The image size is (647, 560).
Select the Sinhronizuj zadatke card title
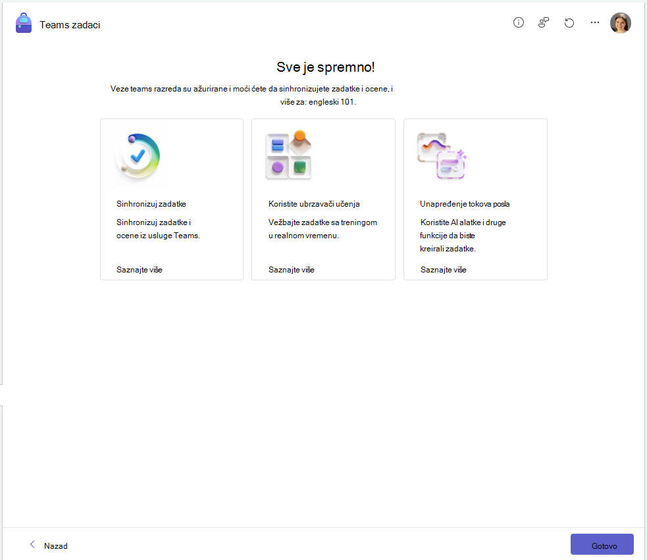(x=151, y=204)
